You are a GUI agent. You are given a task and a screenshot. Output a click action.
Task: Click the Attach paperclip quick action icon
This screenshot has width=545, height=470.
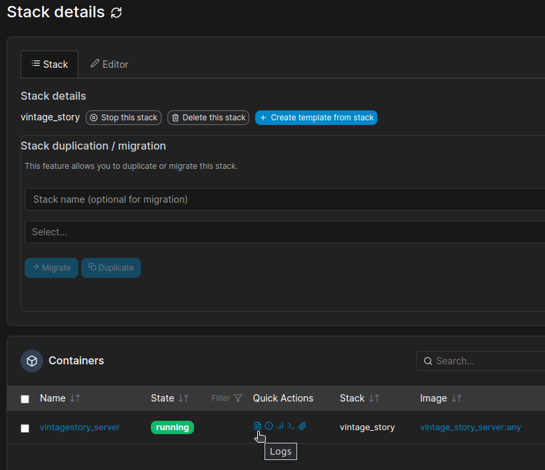(x=302, y=426)
